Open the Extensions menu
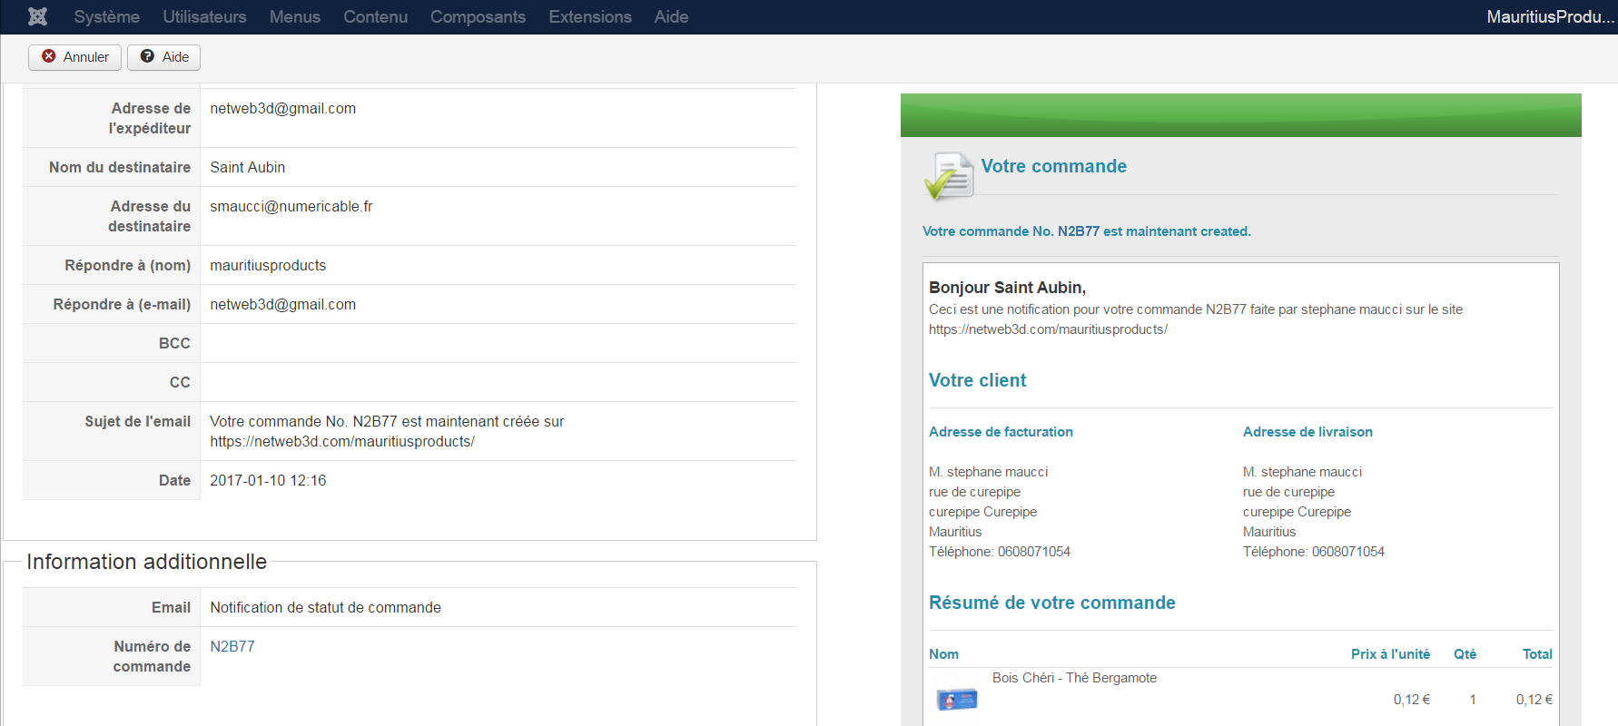 coord(590,16)
